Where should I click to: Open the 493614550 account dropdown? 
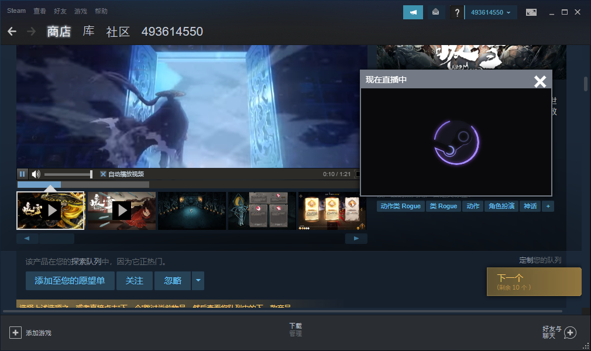click(490, 12)
